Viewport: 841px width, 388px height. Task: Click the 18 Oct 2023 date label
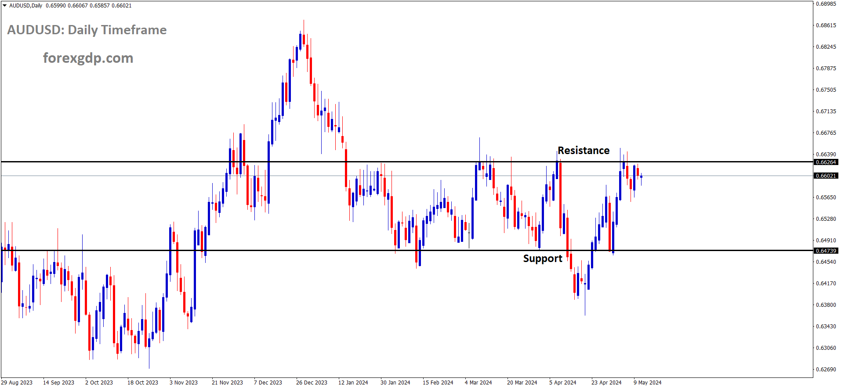pyautogui.click(x=143, y=383)
